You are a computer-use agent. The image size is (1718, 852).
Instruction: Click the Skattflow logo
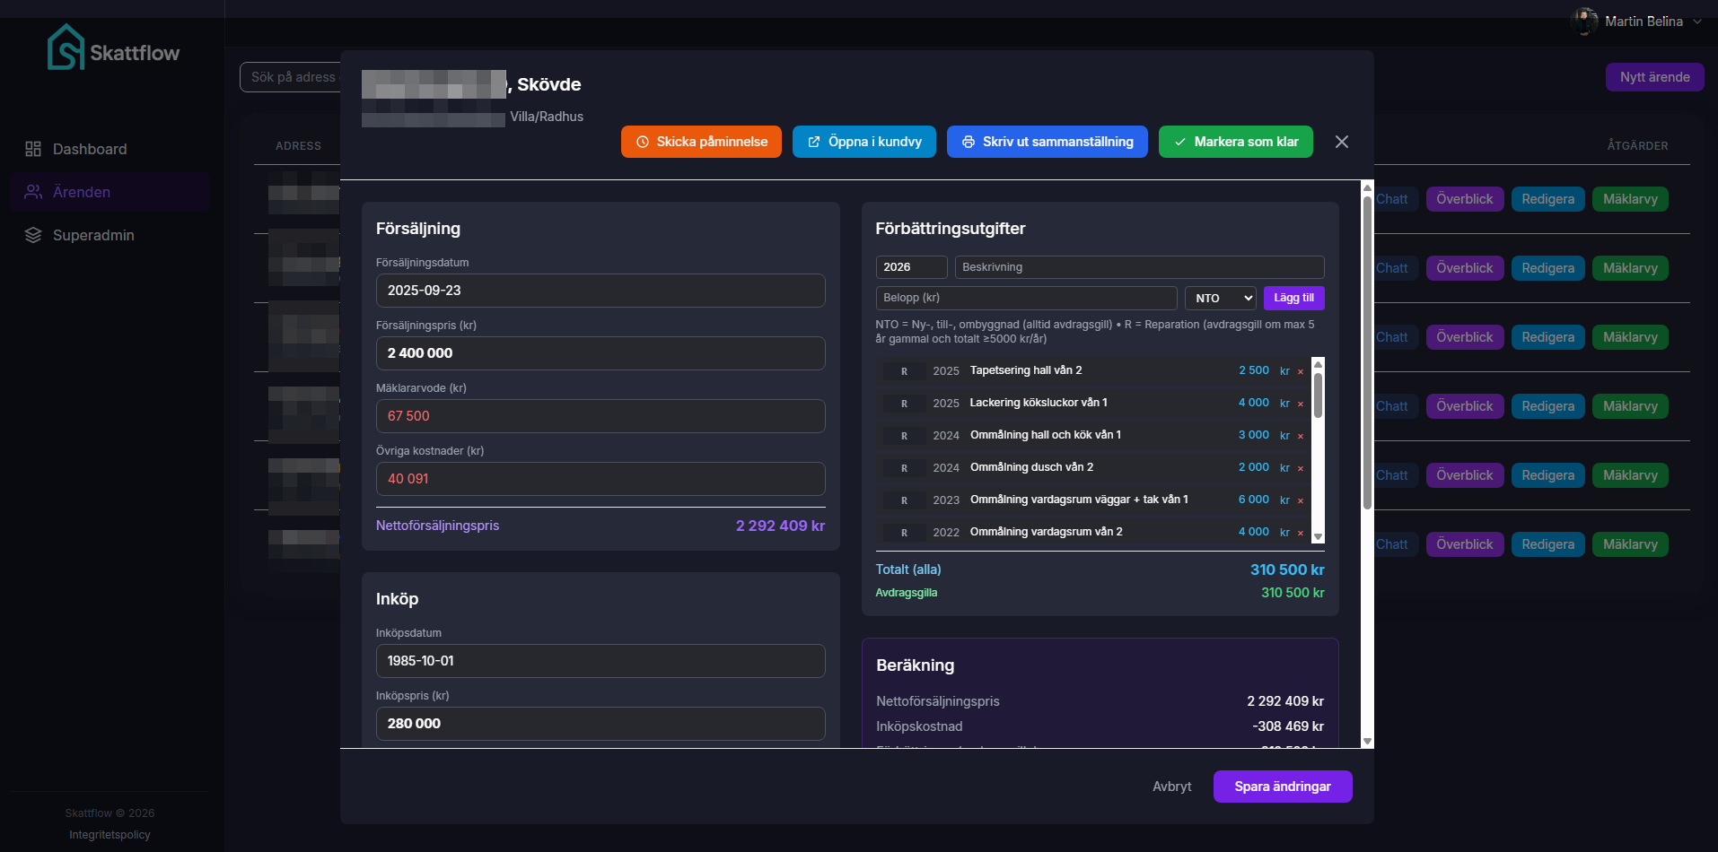(x=113, y=48)
